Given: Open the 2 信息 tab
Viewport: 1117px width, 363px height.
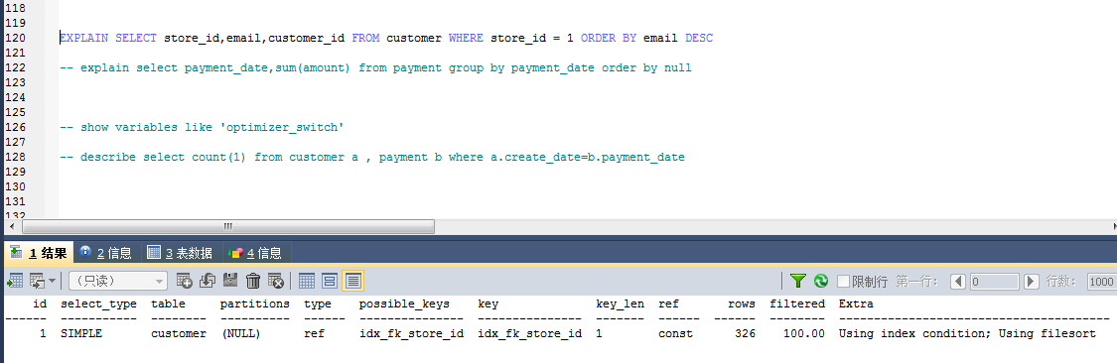Looking at the screenshot, I should pyautogui.click(x=106, y=253).
